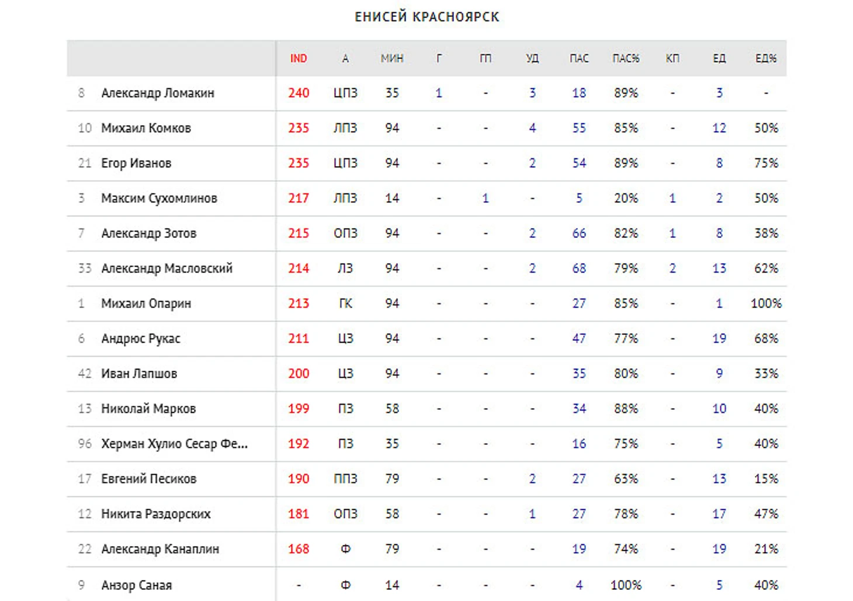Open player Александр Ломакин
Viewport: 853px width, 601px height.
click(x=158, y=93)
